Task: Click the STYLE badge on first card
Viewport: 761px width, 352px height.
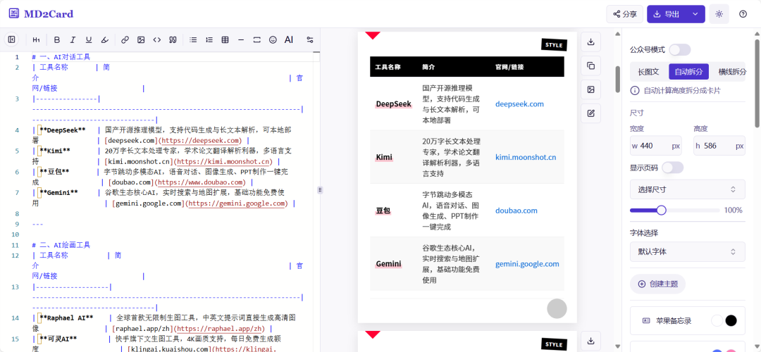Action: tap(554, 45)
